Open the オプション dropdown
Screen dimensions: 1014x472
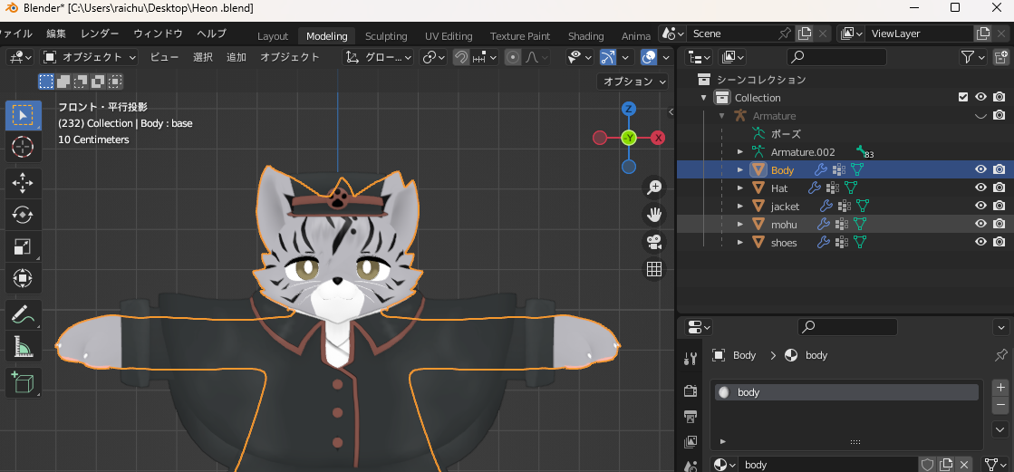(x=633, y=82)
